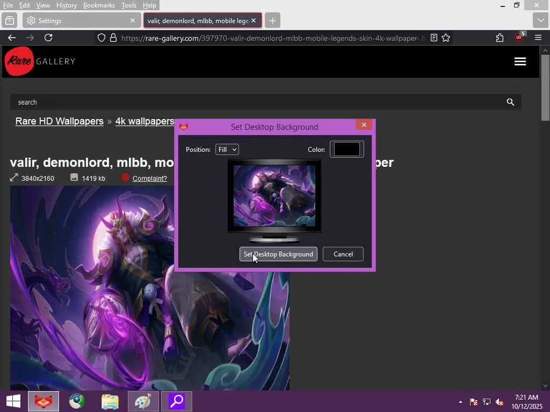This screenshot has width=550, height=412.
Task: Open Windows Start button
Action: 13,401
